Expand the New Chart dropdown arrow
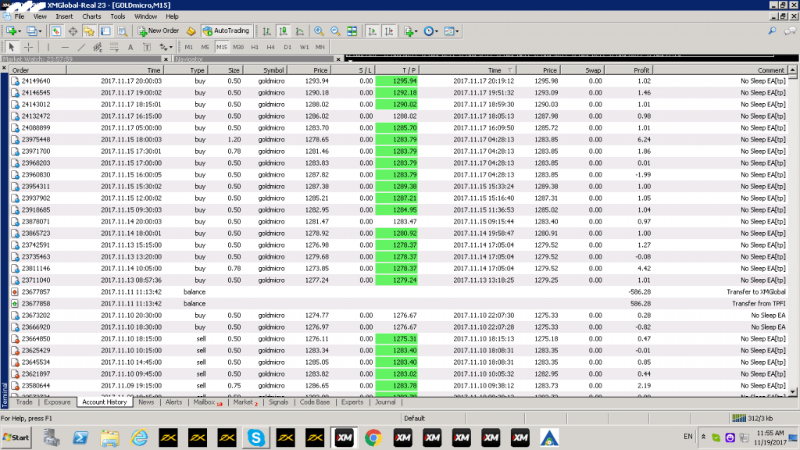This screenshot has width=800, height=450. tap(20, 31)
